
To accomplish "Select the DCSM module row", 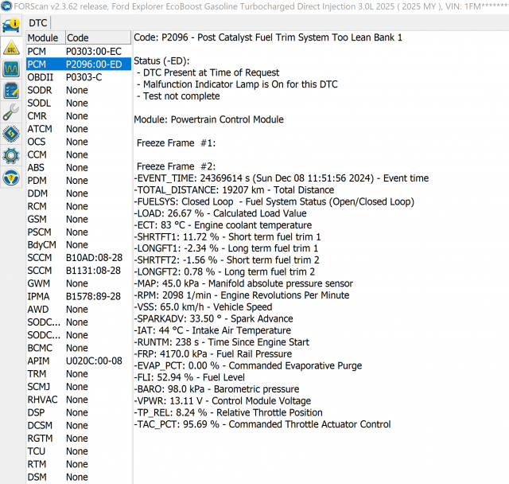I will coord(79,426).
